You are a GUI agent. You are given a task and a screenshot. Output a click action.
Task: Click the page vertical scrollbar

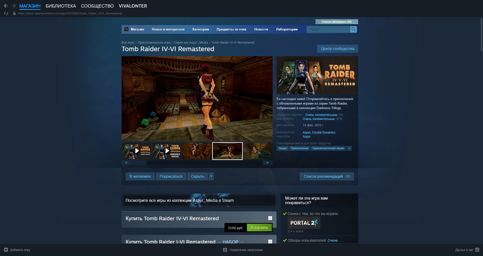[481, 35]
